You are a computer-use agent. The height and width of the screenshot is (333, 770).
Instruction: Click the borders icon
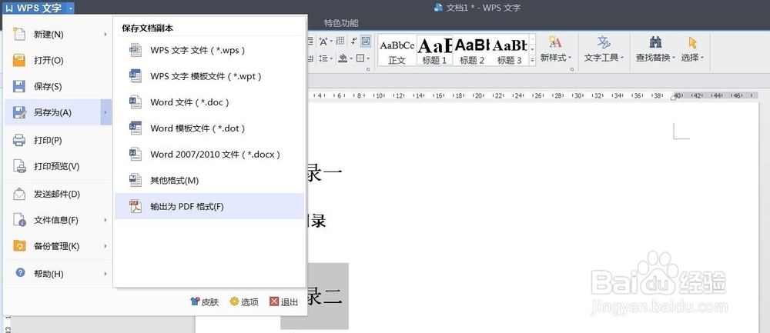[x=360, y=58]
